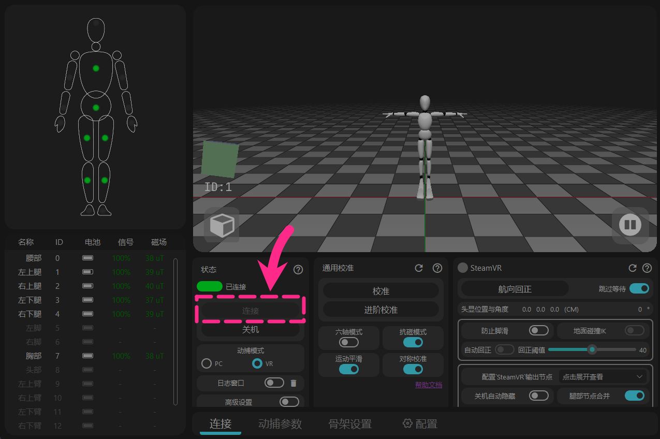
Task: Enable the 防止脚滑 switch
Action: [x=539, y=330]
